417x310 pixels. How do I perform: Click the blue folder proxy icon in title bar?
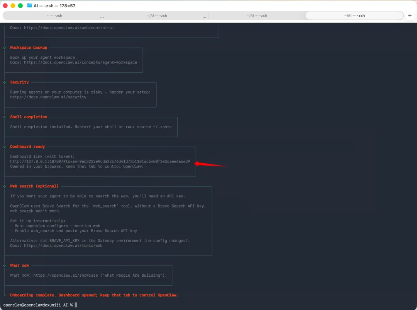29,5
